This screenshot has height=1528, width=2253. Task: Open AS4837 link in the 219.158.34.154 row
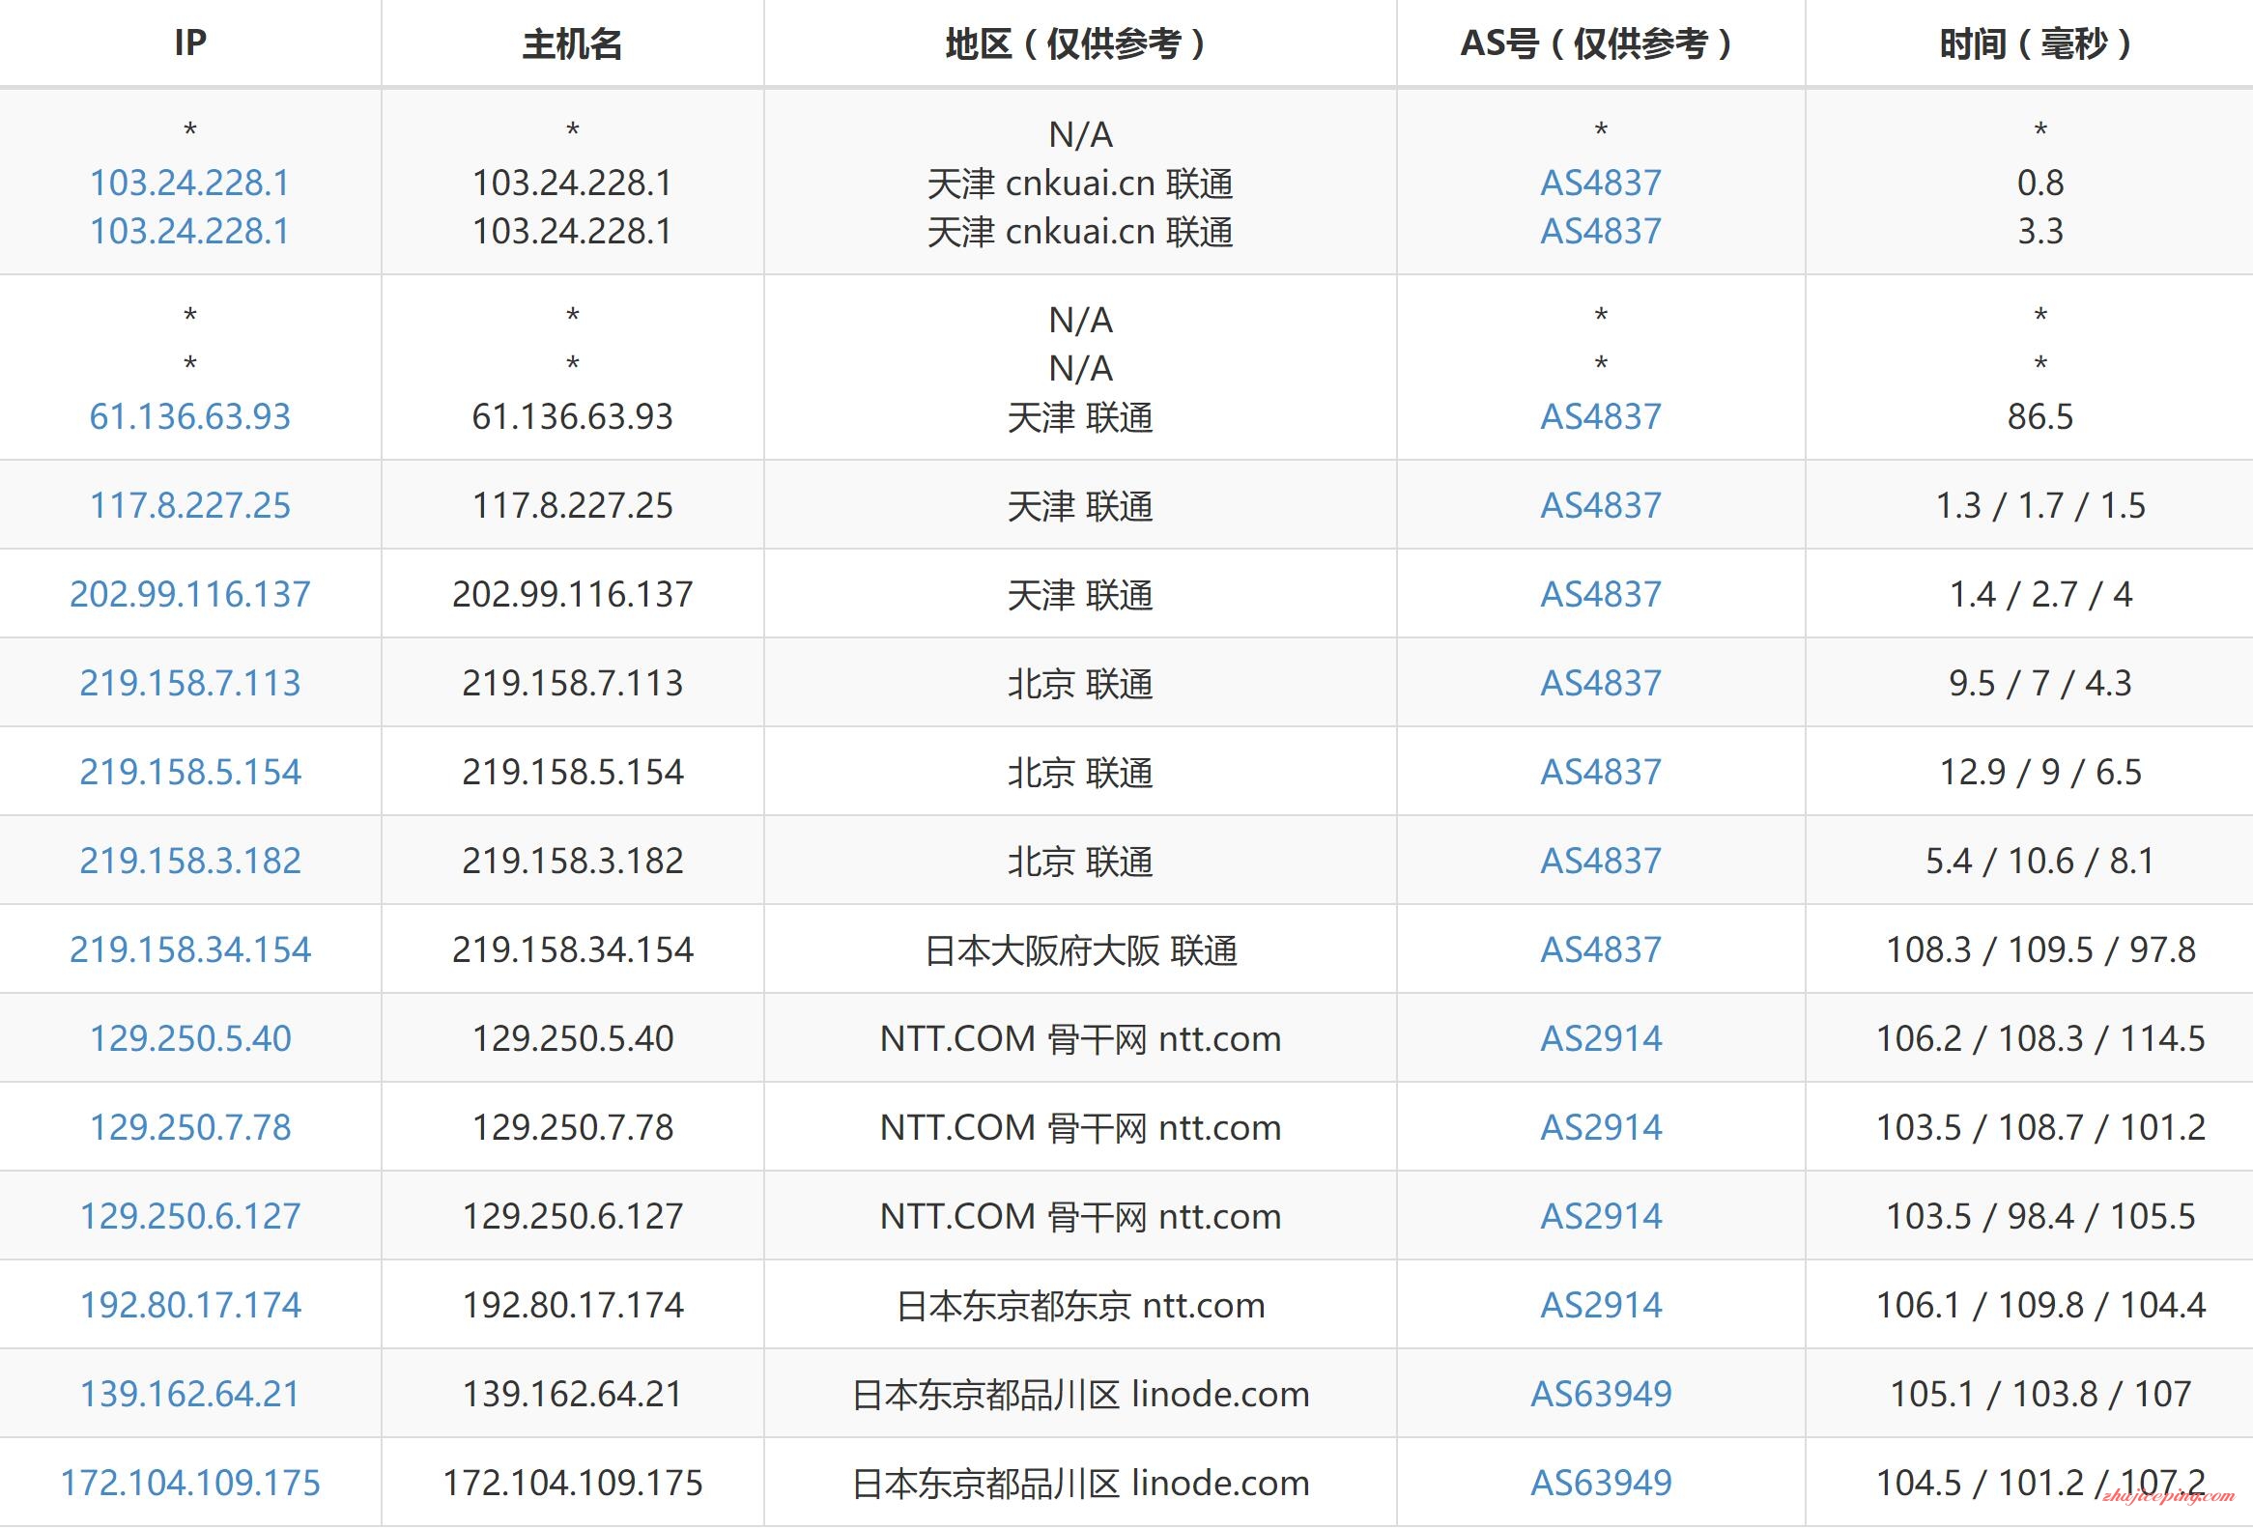point(1601,949)
